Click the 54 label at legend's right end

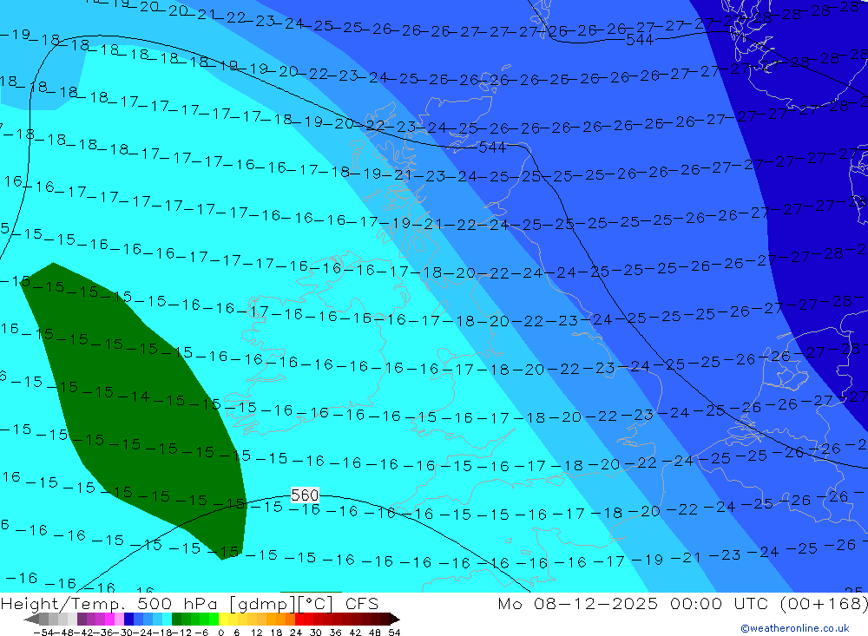click(394, 633)
